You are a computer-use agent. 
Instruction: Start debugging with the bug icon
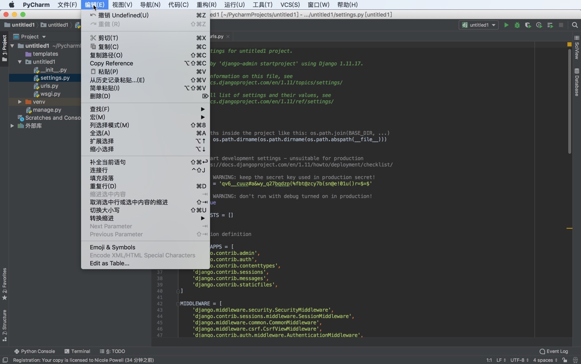click(517, 25)
